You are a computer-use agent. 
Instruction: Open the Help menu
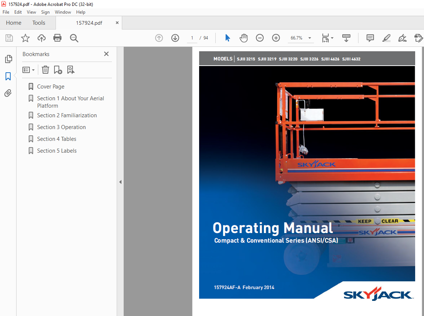(81, 12)
